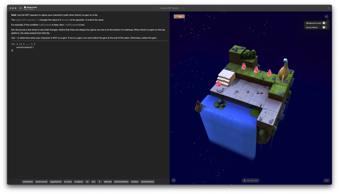Viewport: 339px width, 194px height.
Task: Insert collectGem() from the shortcut bar
Action: tap(28, 182)
